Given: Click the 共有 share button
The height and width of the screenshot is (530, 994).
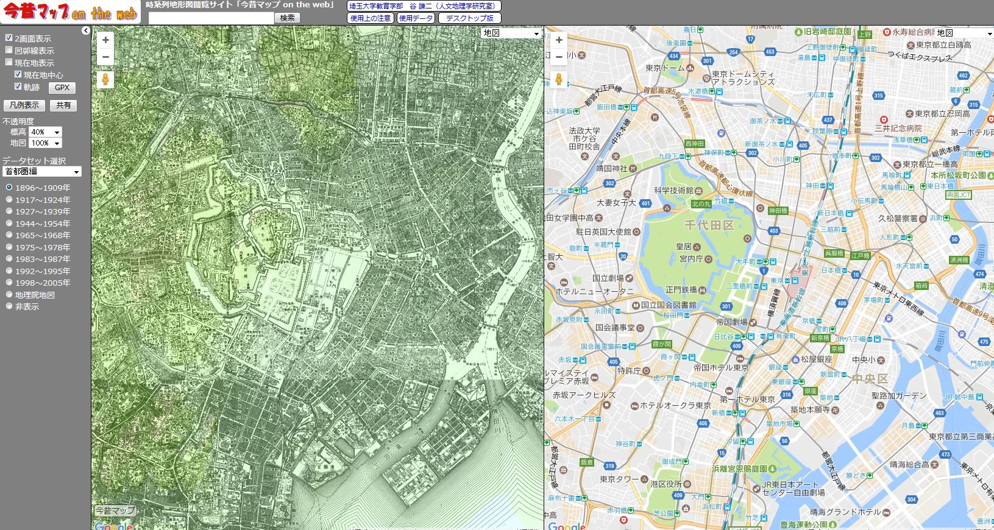Looking at the screenshot, I should 63,105.
